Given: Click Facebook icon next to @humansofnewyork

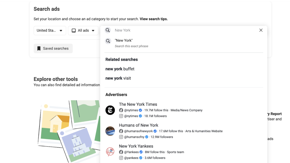Looking at the screenshot, I should pos(121,131).
